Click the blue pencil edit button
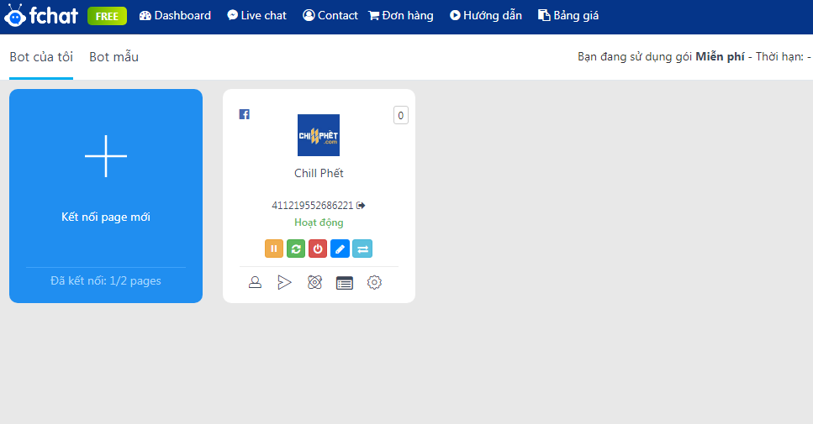 pos(341,249)
